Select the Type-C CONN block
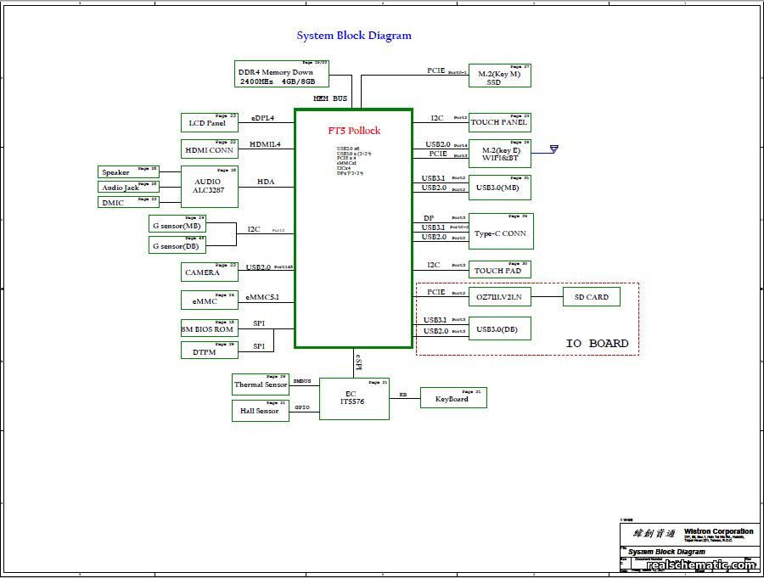Image resolution: width=764 pixels, height=578 pixels. click(x=500, y=231)
